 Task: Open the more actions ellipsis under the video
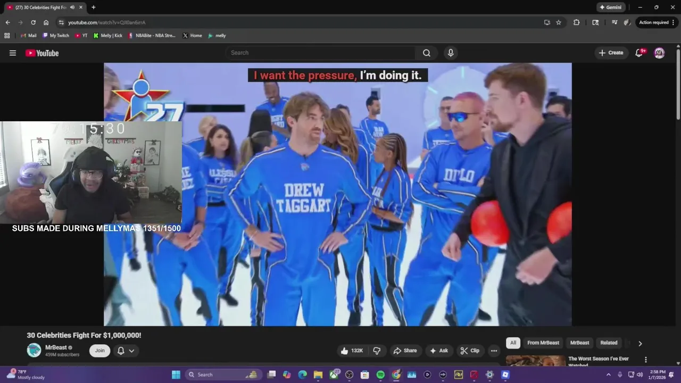(494, 351)
